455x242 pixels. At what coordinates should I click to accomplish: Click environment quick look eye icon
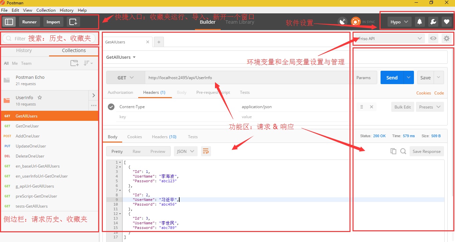[x=433, y=39]
